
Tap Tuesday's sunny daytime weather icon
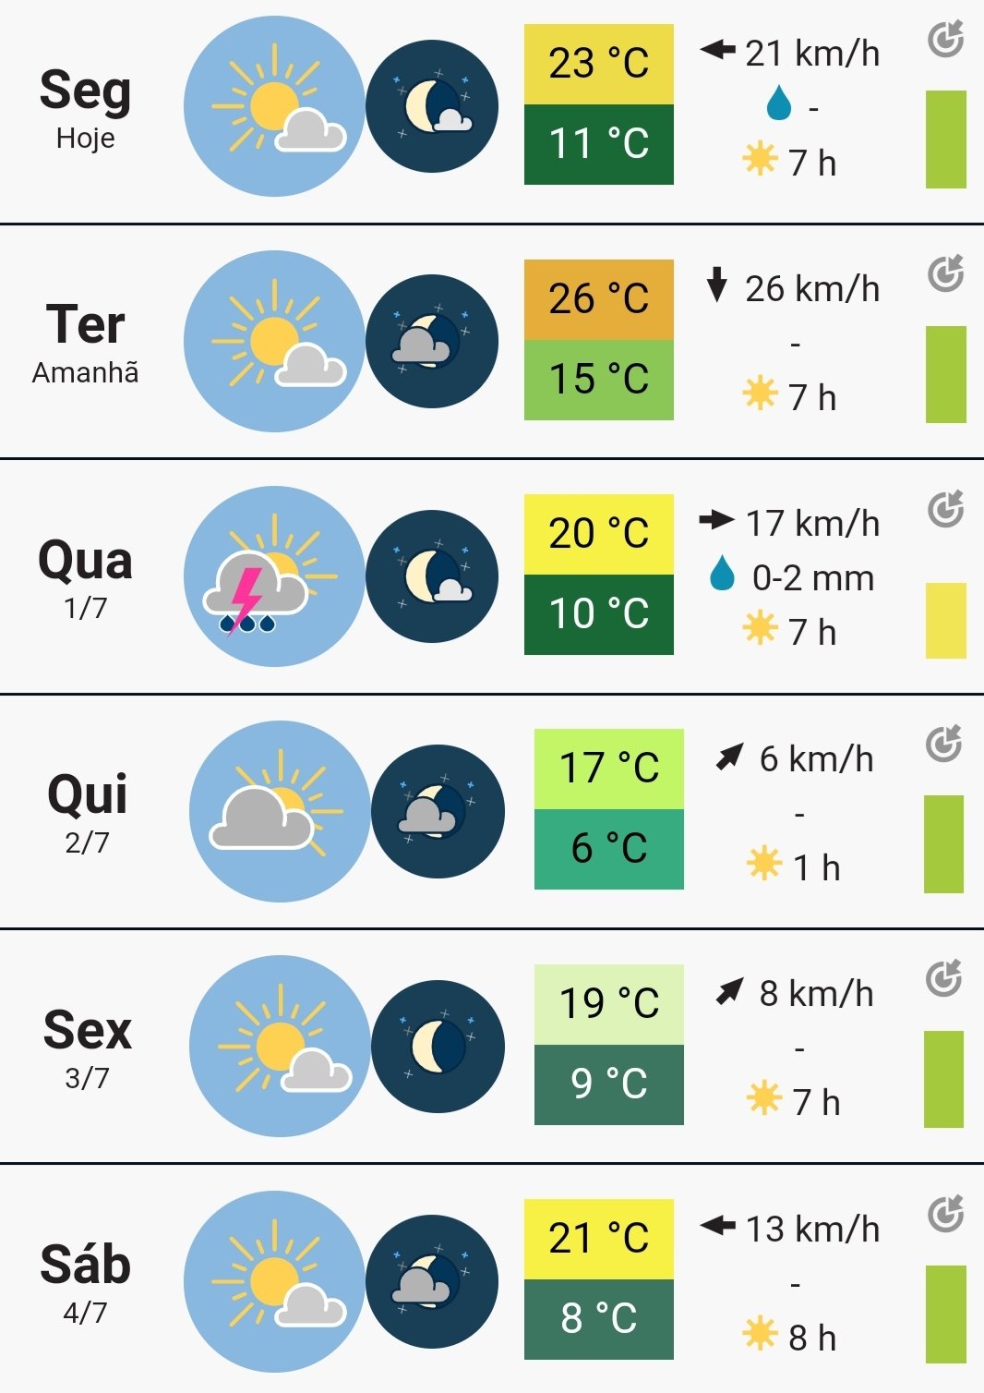point(274,342)
